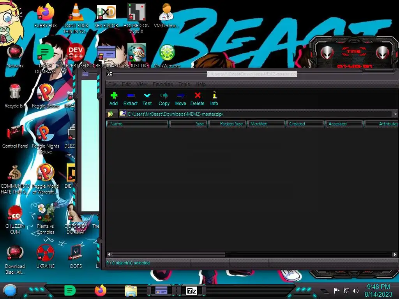Image resolution: width=399 pixels, height=299 pixels.
Task: Select the Peggle World of Warcraft icon
Action: [45, 179]
